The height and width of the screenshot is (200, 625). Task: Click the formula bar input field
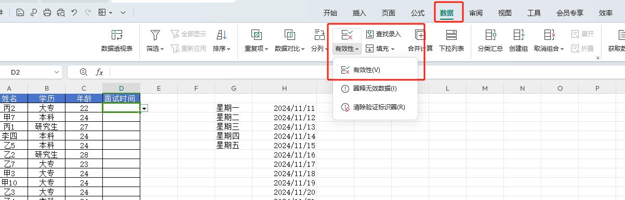coord(366,73)
